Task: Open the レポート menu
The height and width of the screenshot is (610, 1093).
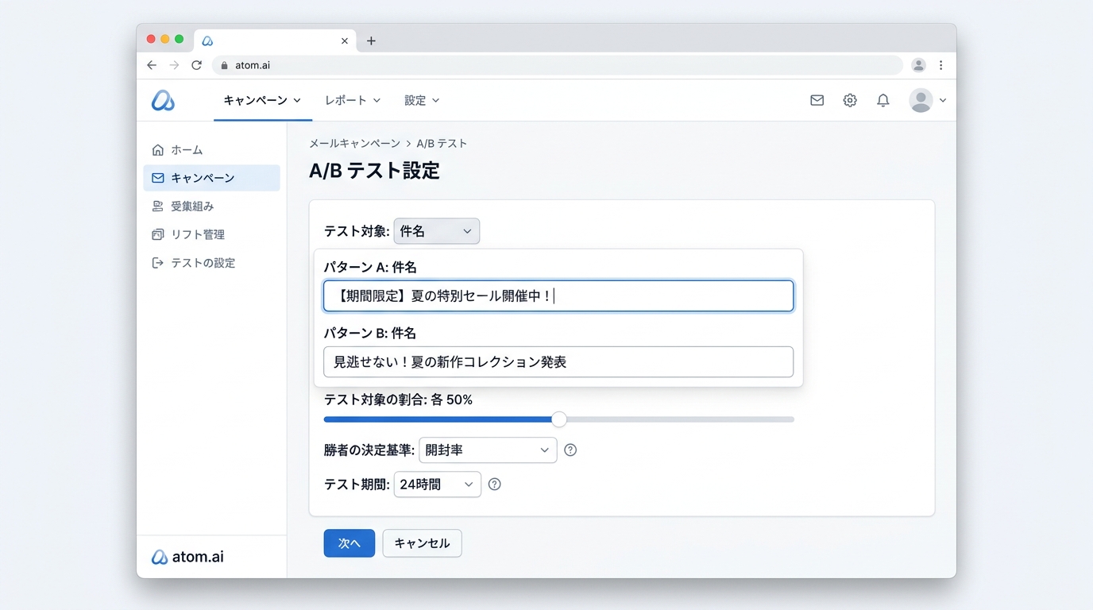Action: [x=353, y=100]
